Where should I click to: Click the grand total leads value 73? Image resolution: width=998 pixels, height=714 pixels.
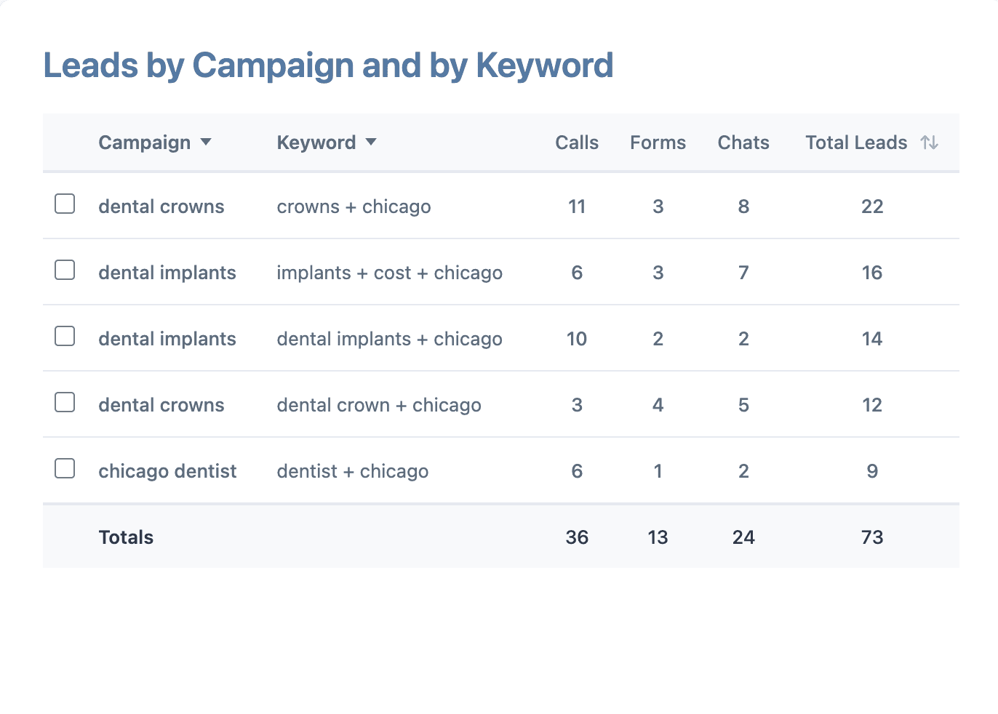coord(872,537)
